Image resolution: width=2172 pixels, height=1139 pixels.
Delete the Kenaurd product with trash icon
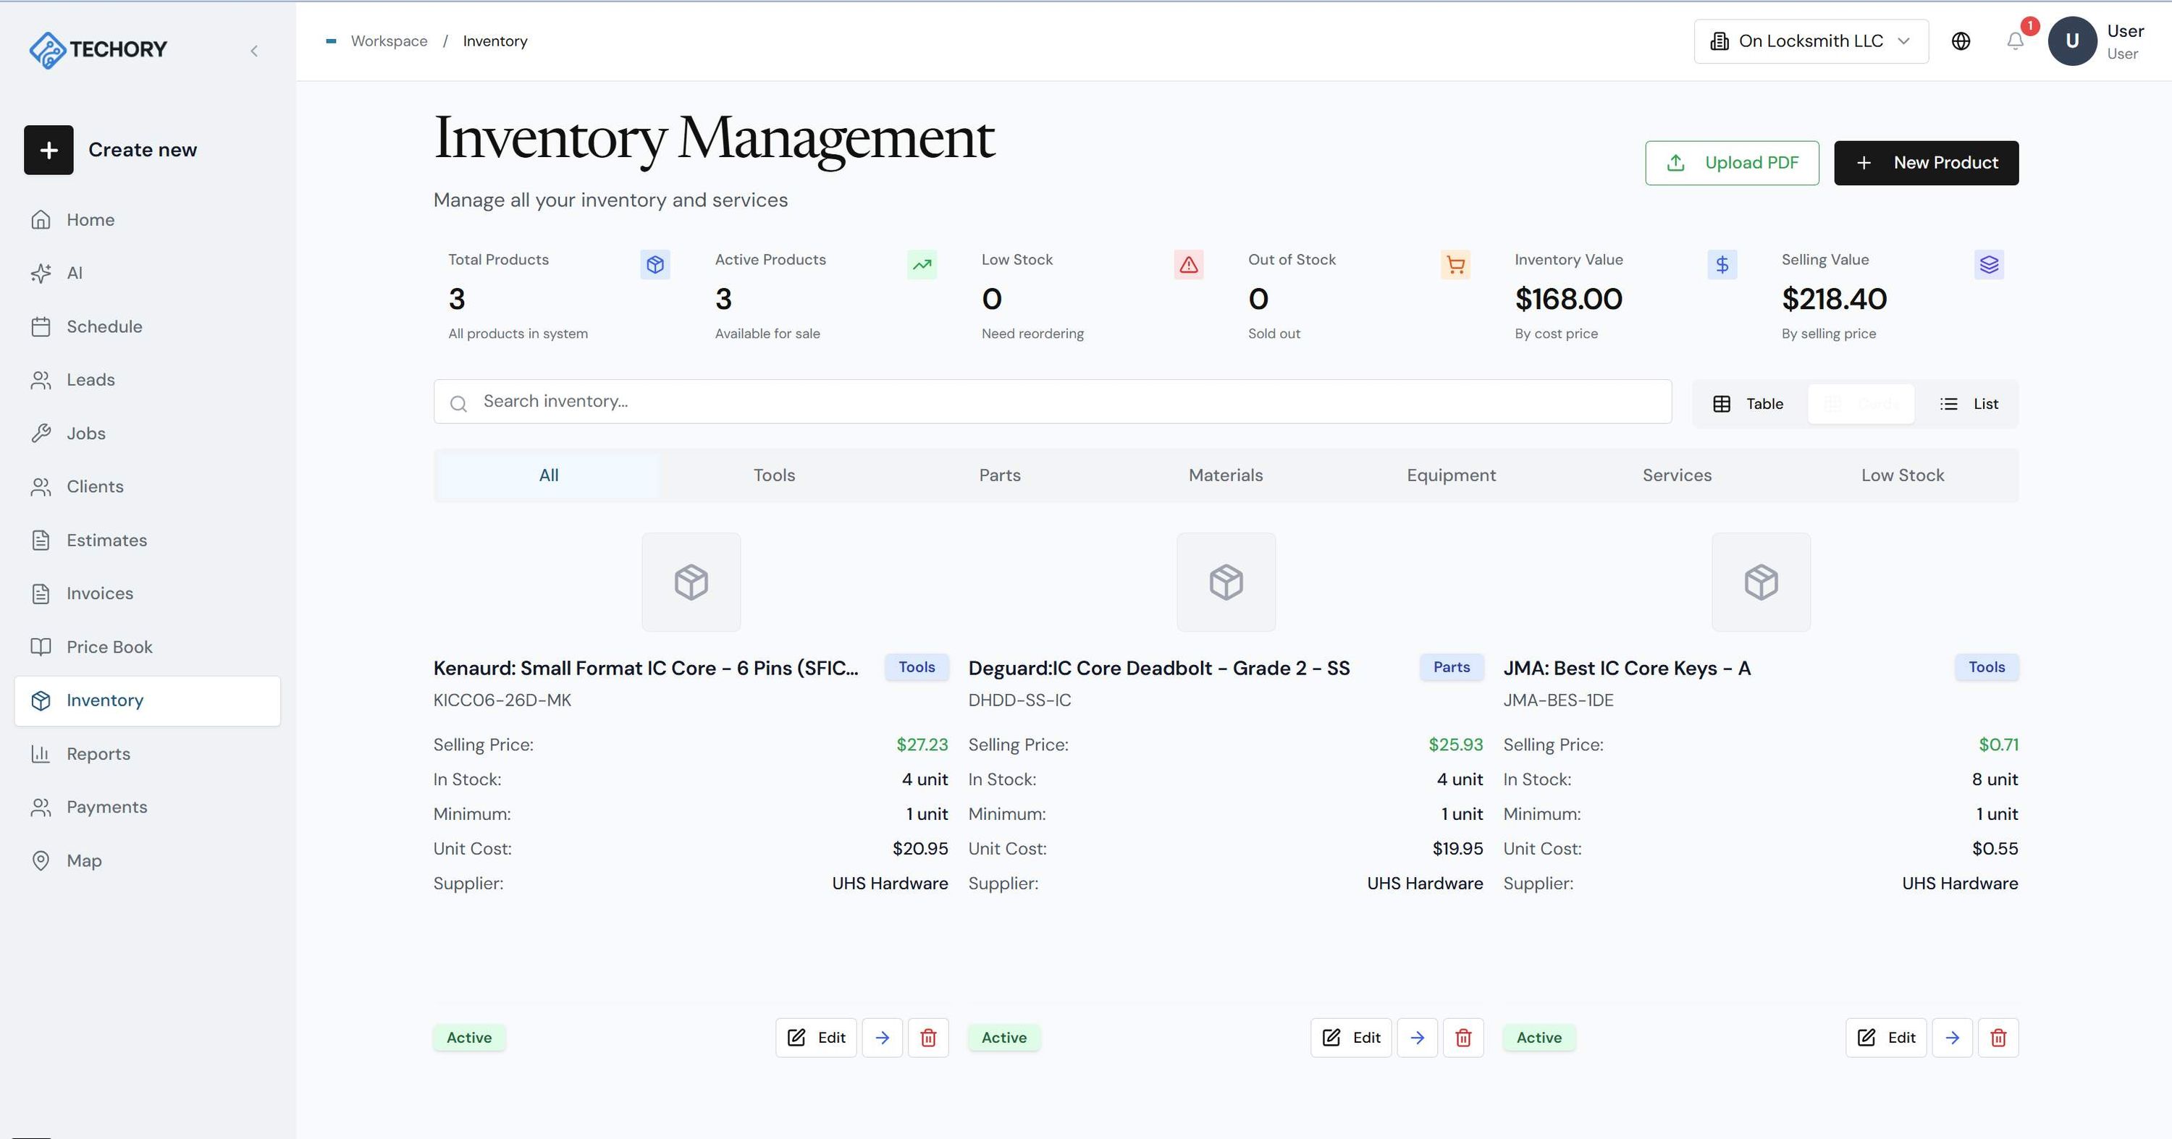(x=927, y=1038)
